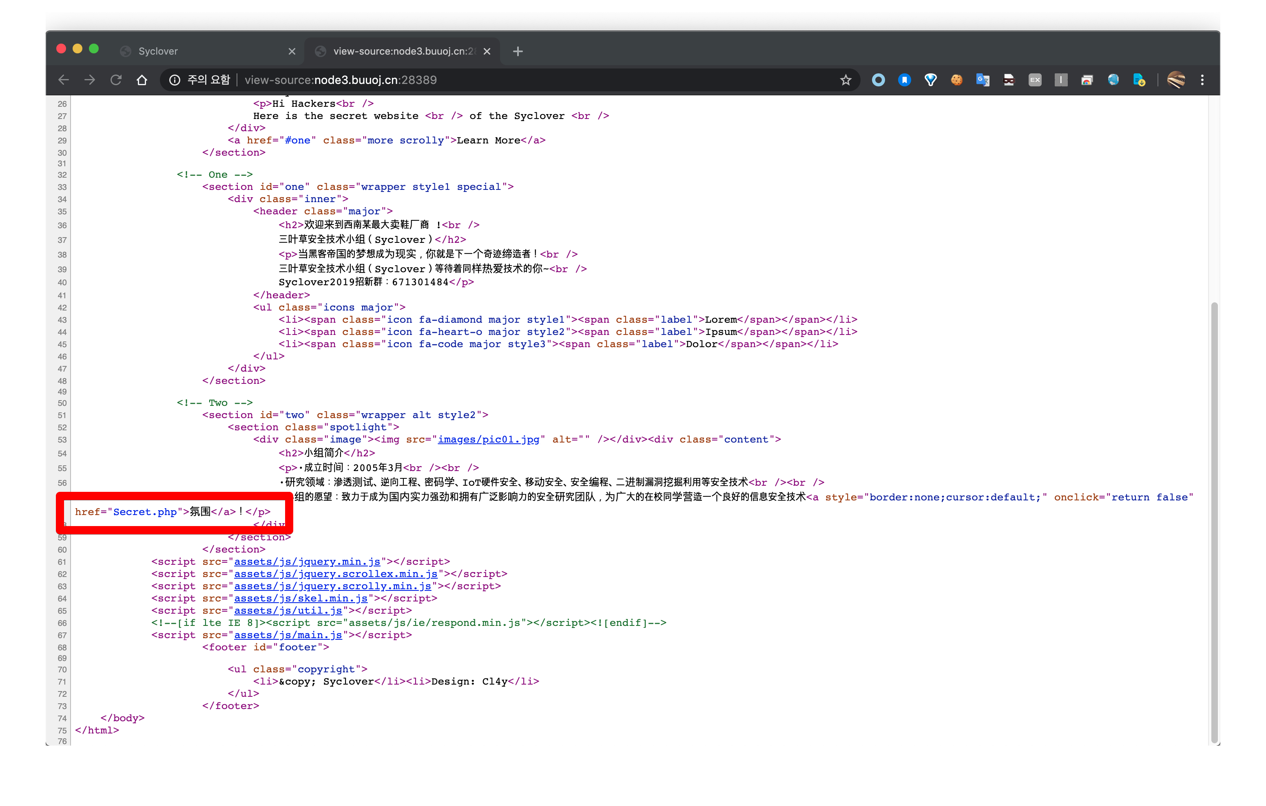Open the Google Translate extension
The height and width of the screenshot is (806, 1266).
pos(982,80)
